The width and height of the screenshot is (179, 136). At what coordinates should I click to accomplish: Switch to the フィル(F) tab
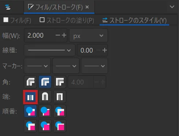(x=17, y=20)
